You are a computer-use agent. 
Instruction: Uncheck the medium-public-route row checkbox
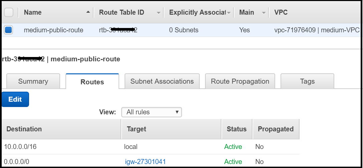[8, 30]
